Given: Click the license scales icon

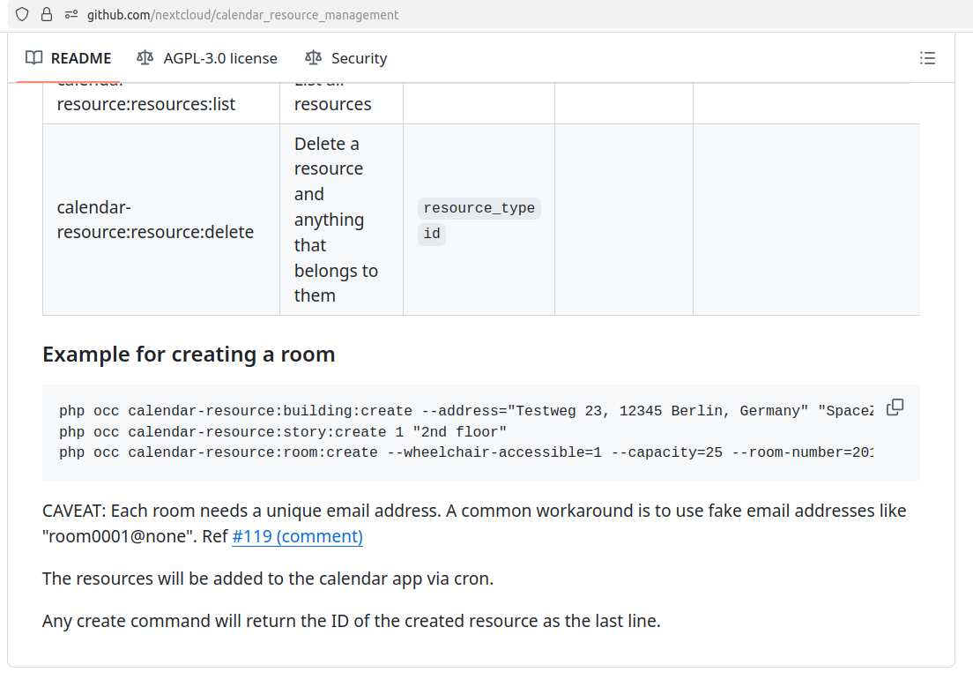Looking at the screenshot, I should (x=145, y=58).
